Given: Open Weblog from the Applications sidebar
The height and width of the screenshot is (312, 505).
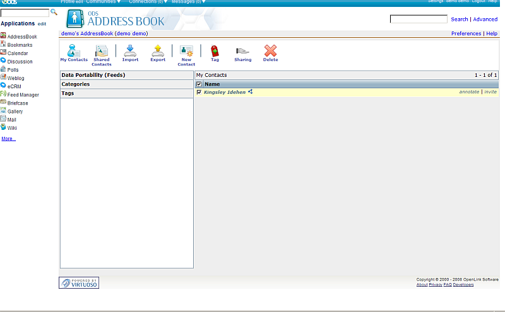Looking at the screenshot, I should click(x=16, y=78).
